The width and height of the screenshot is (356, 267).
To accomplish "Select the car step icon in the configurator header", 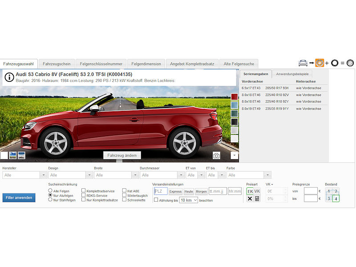I will 303,63.
